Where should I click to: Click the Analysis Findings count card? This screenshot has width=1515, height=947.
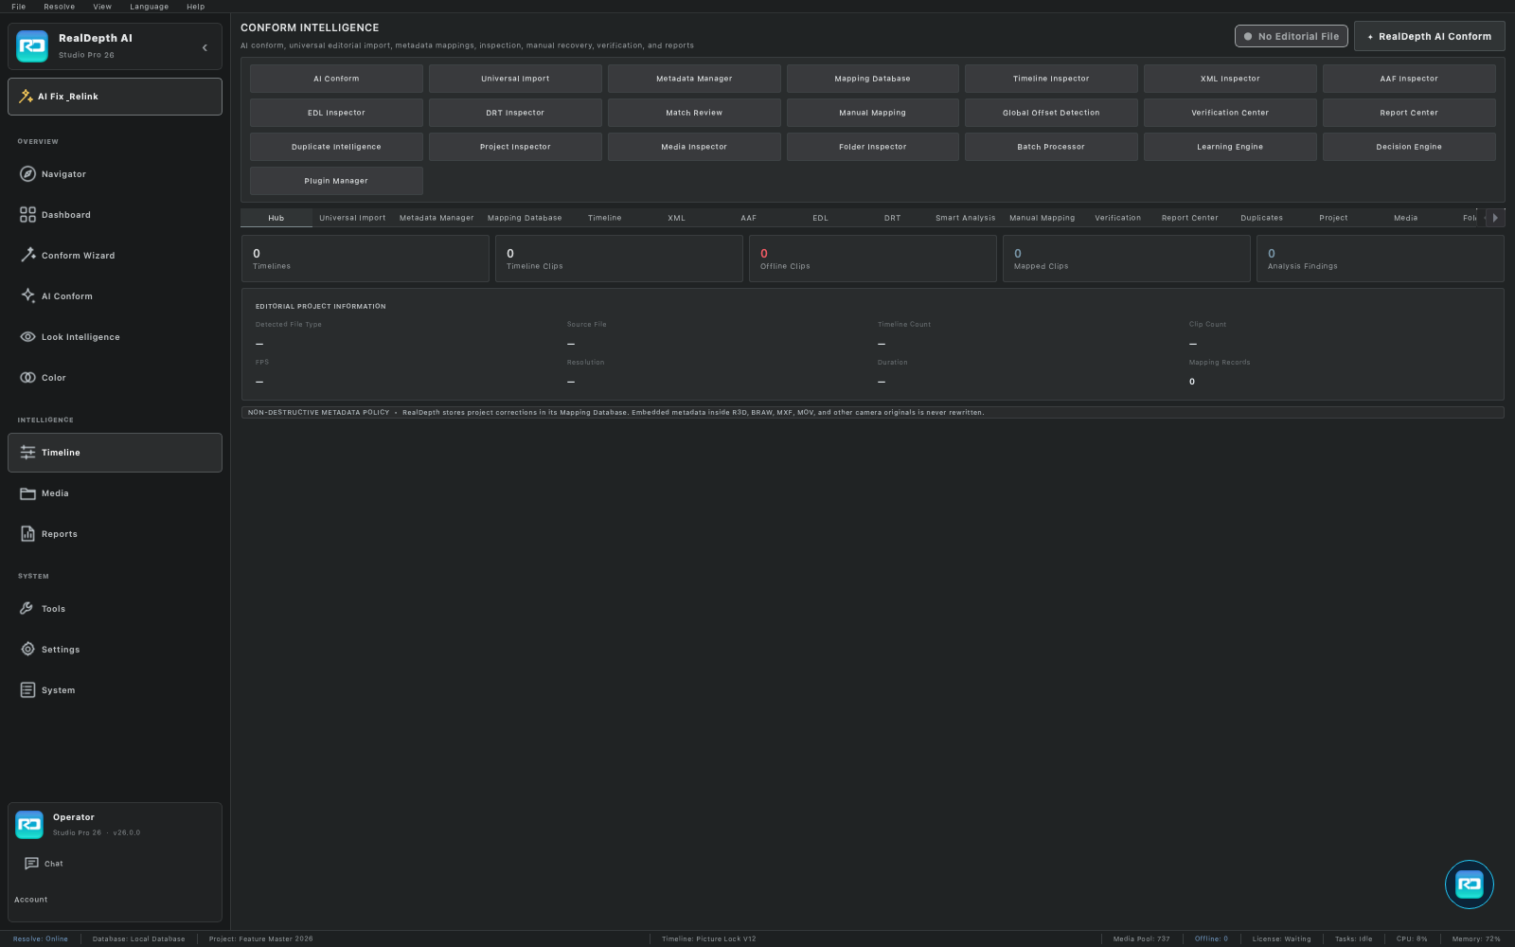click(x=1381, y=259)
